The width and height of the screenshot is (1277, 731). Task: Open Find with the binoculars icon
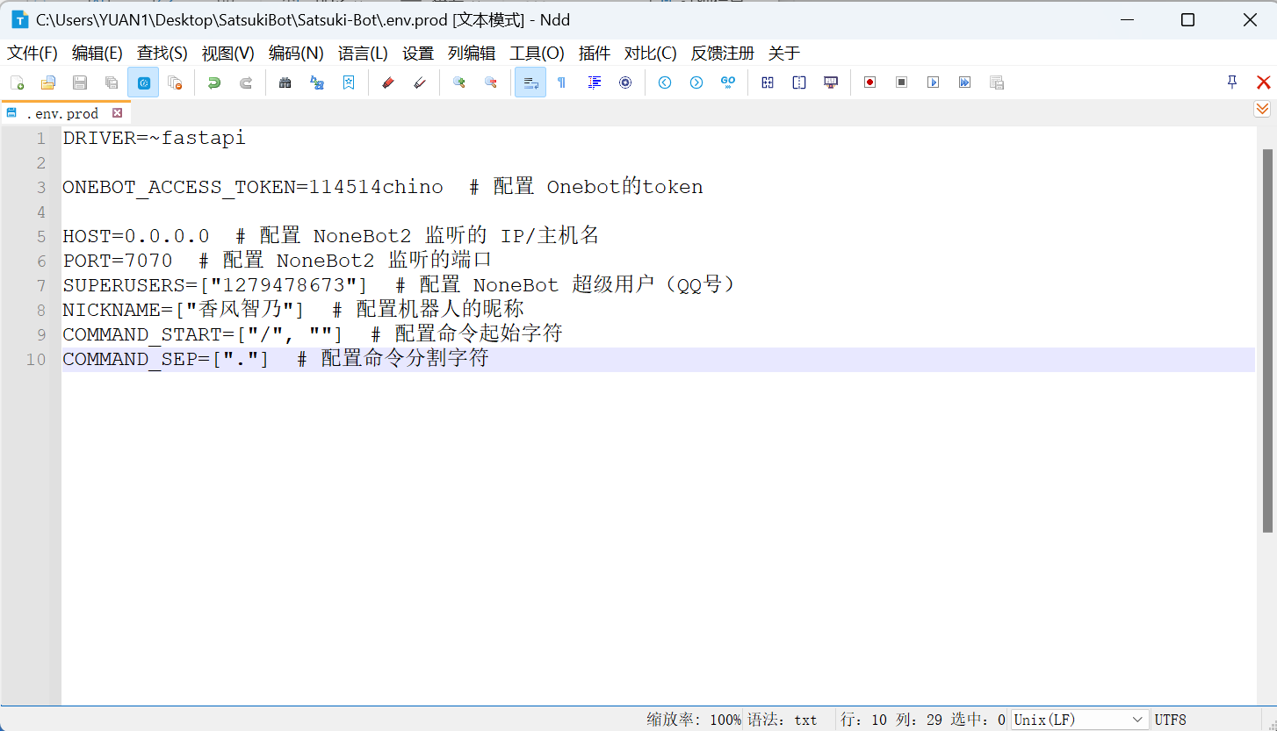point(285,82)
